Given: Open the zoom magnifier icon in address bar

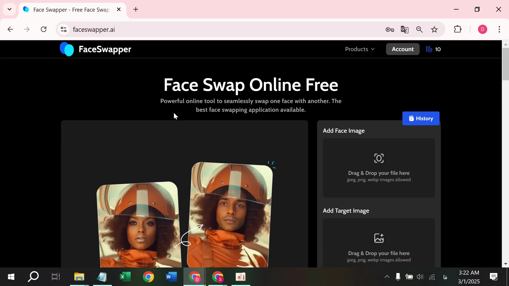Looking at the screenshot, I should 419,29.
